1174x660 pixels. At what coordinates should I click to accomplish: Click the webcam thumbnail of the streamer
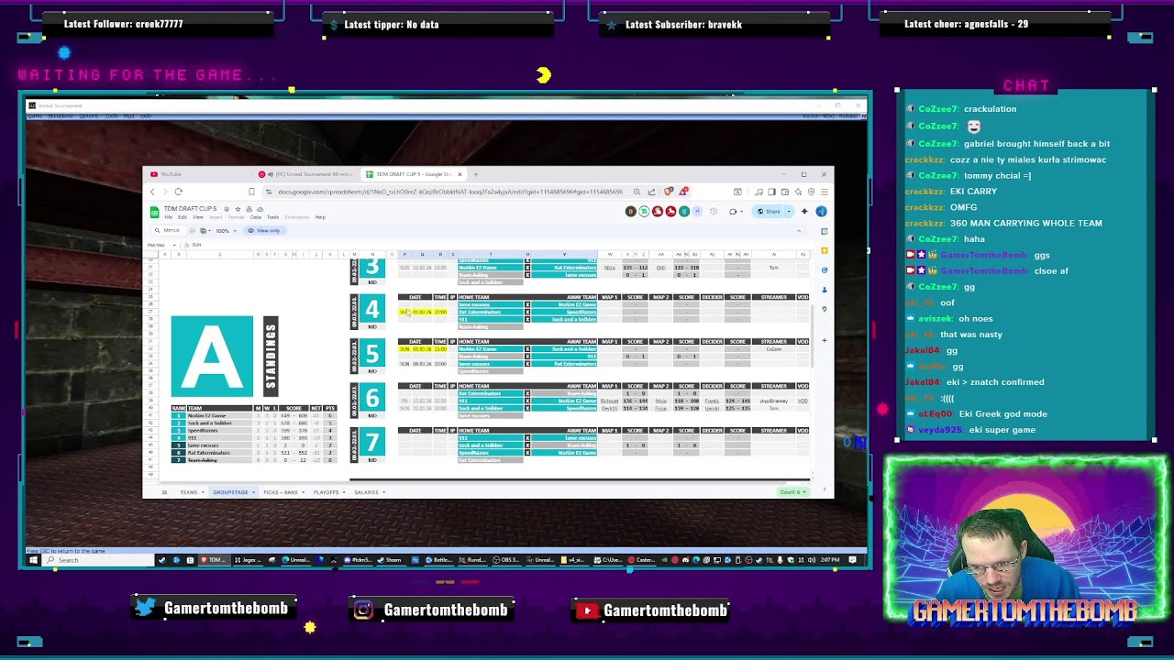click(x=1024, y=542)
